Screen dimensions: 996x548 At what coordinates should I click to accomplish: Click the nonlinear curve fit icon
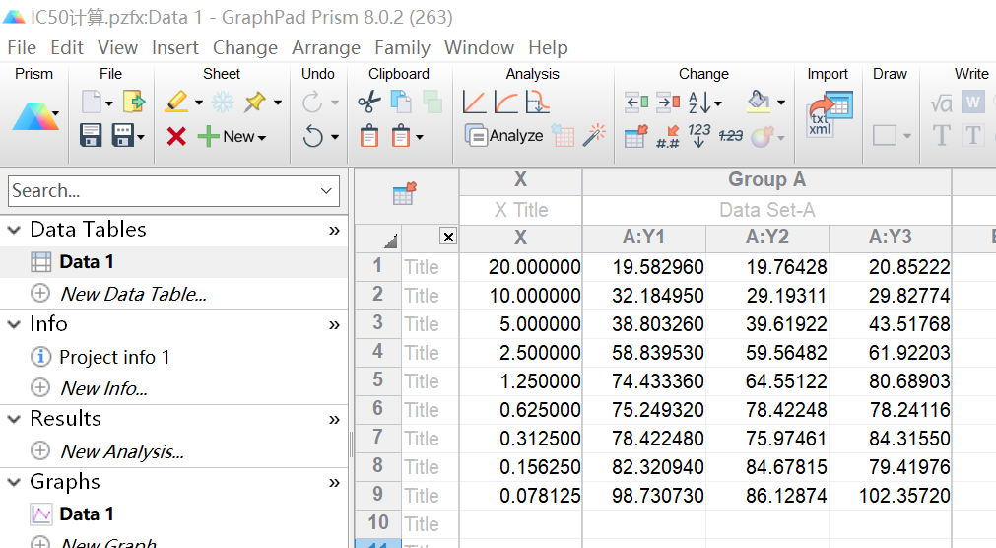pyautogui.click(x=505, y=102)
